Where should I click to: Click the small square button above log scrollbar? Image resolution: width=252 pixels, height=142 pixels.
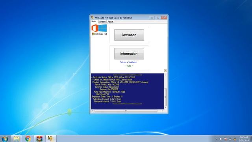(165, 71)
